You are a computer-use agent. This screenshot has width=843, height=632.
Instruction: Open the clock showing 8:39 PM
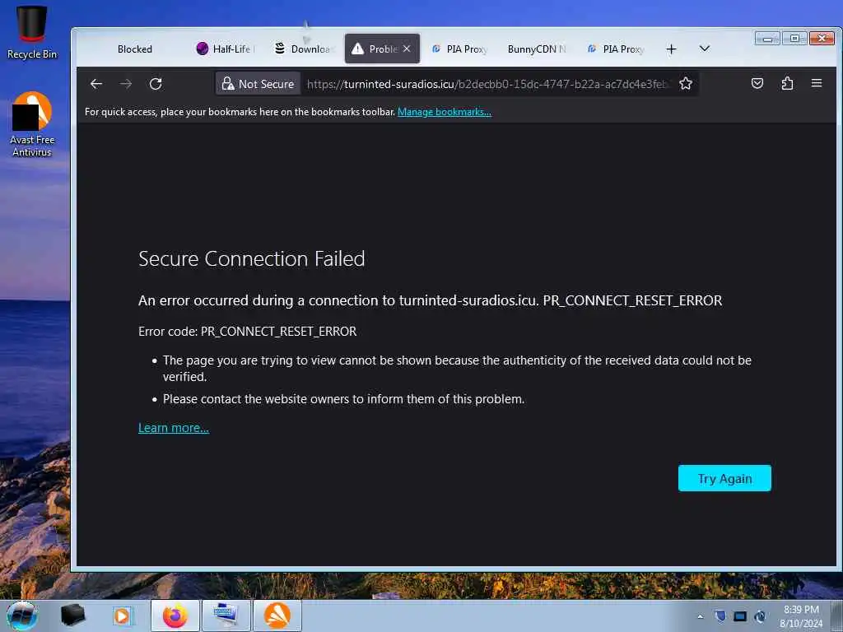(x=801, y=616)
